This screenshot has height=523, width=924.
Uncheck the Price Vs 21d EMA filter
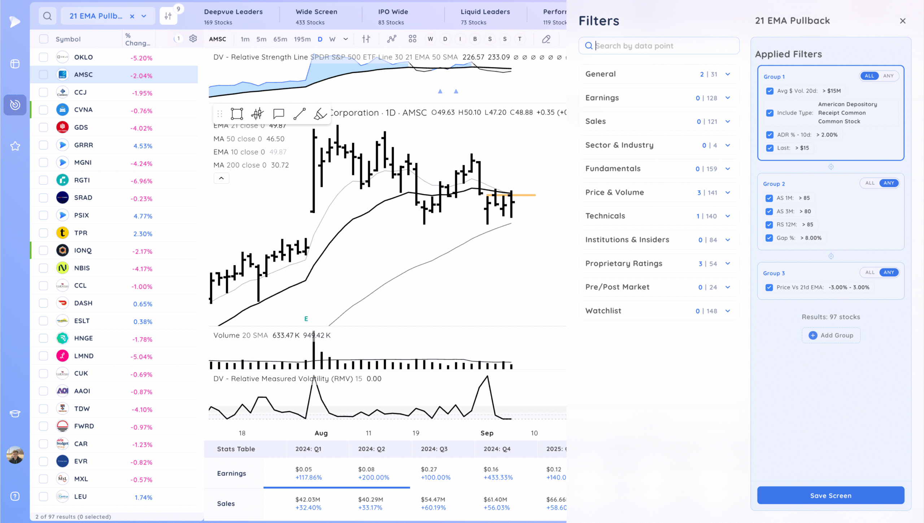769,287
